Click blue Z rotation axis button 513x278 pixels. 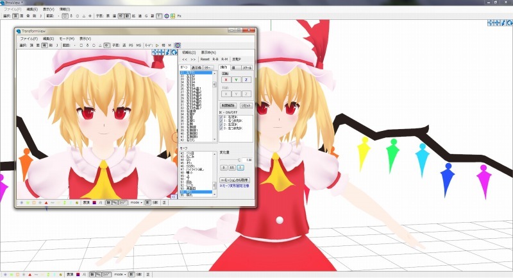pyautogui.click(x=246, y=80)
